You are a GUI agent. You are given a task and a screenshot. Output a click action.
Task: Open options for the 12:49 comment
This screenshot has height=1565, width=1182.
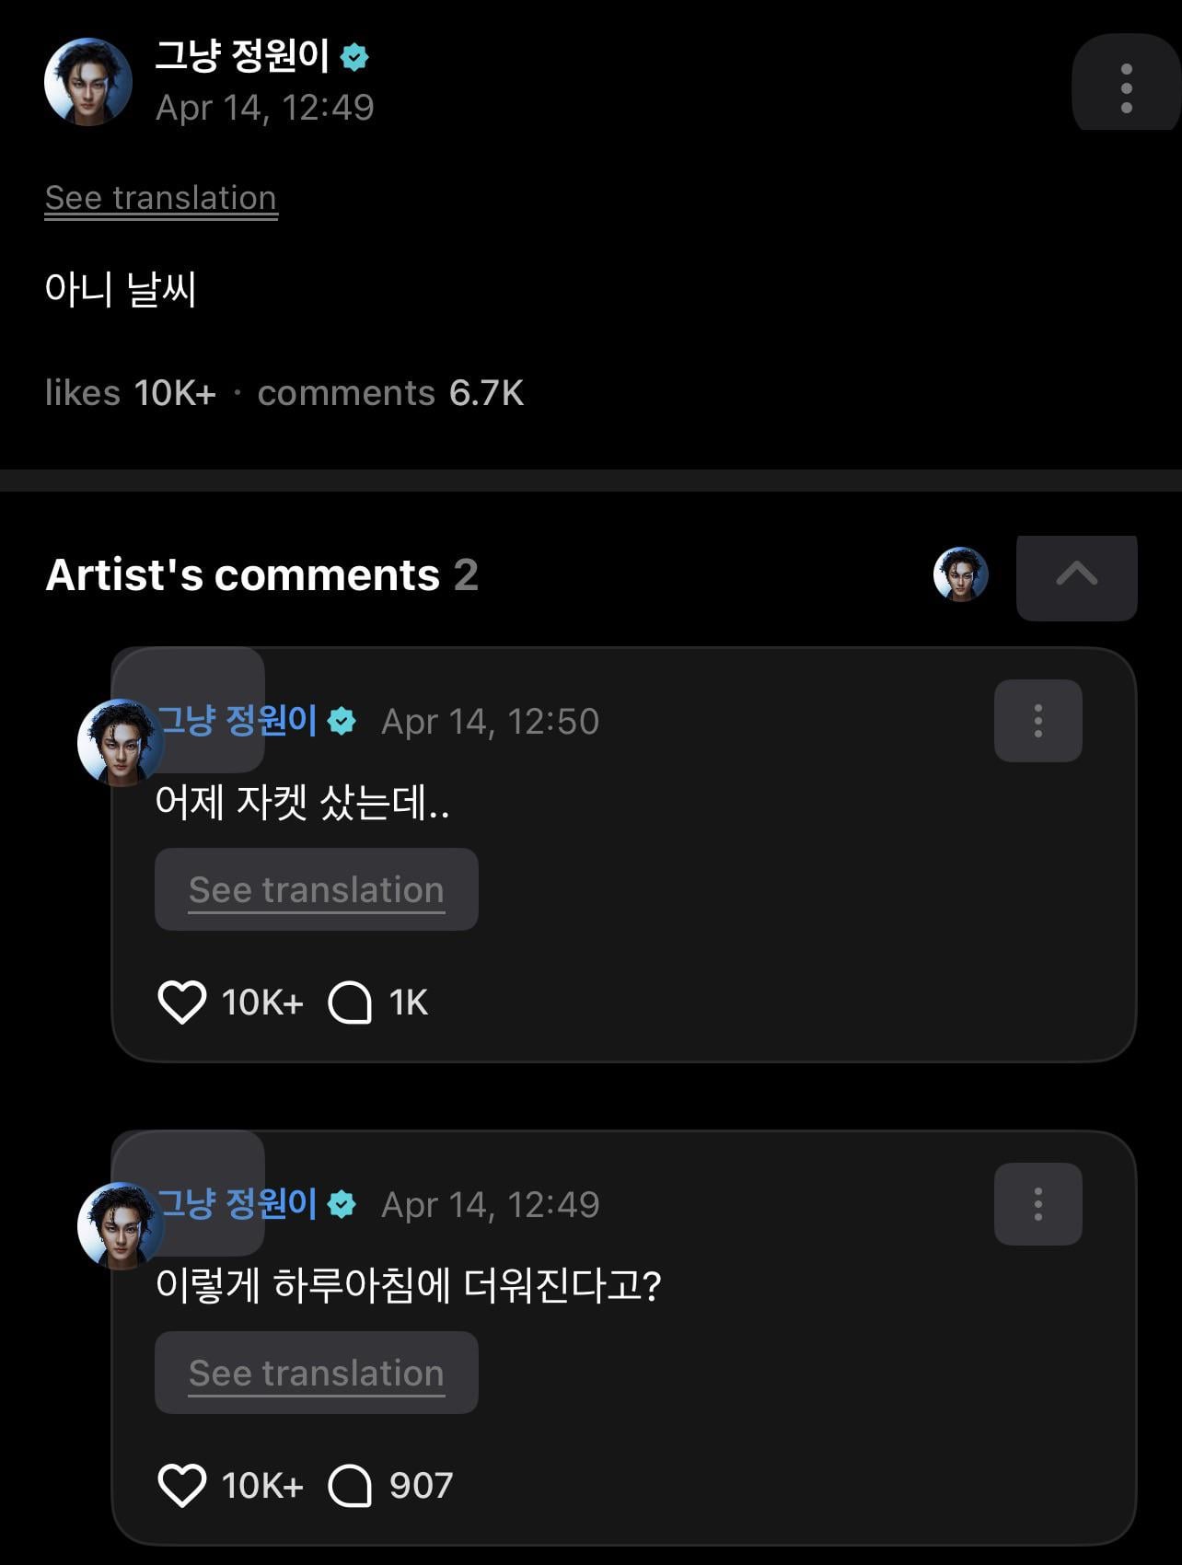[1037, 1204]
